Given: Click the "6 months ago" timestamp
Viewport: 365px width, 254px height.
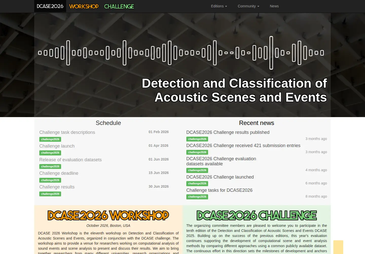Looking at the screenshot, I should 316,183.
